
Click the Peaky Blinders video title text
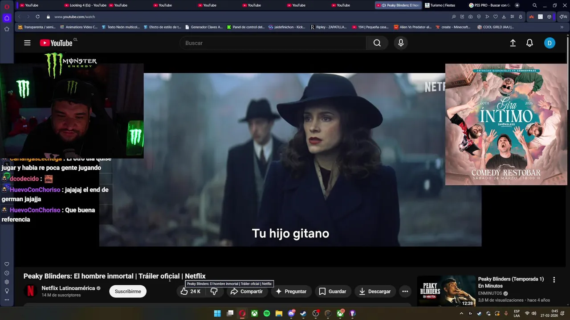(114, 276)
